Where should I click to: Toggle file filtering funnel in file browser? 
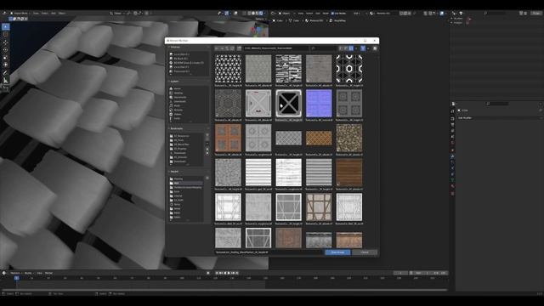363,48
